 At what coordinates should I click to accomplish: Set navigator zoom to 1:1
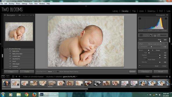[x=27, y=15]
